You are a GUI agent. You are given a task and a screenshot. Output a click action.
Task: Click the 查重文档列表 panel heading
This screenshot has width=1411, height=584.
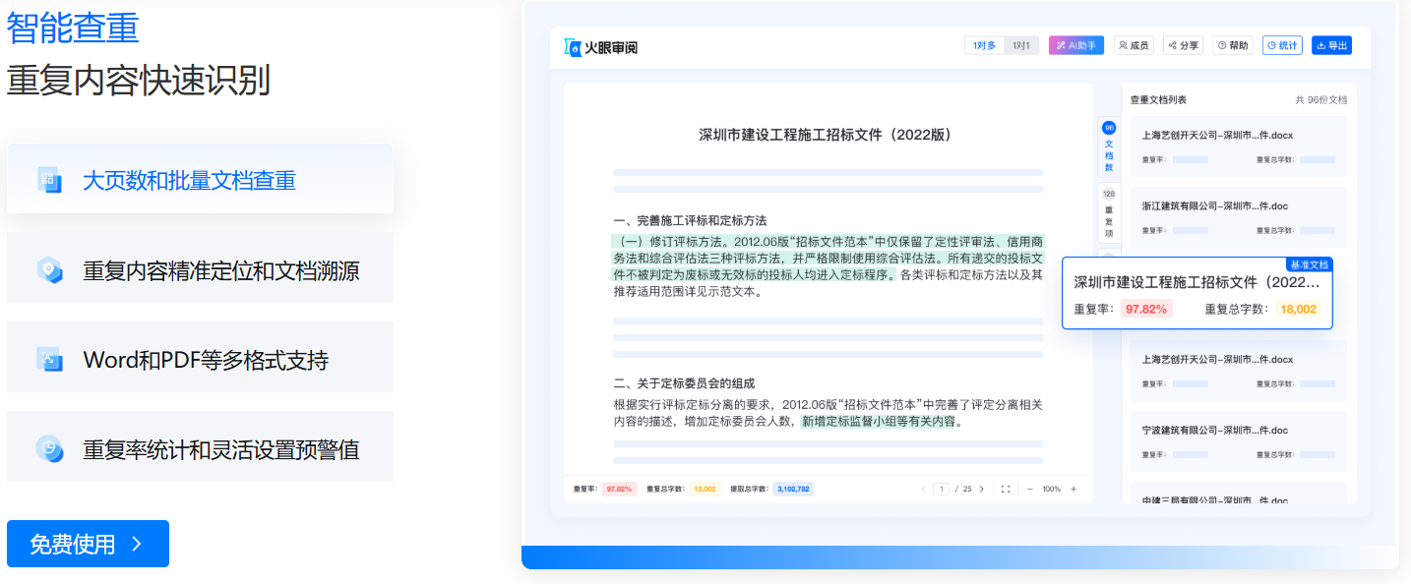tap(1158, 99)
